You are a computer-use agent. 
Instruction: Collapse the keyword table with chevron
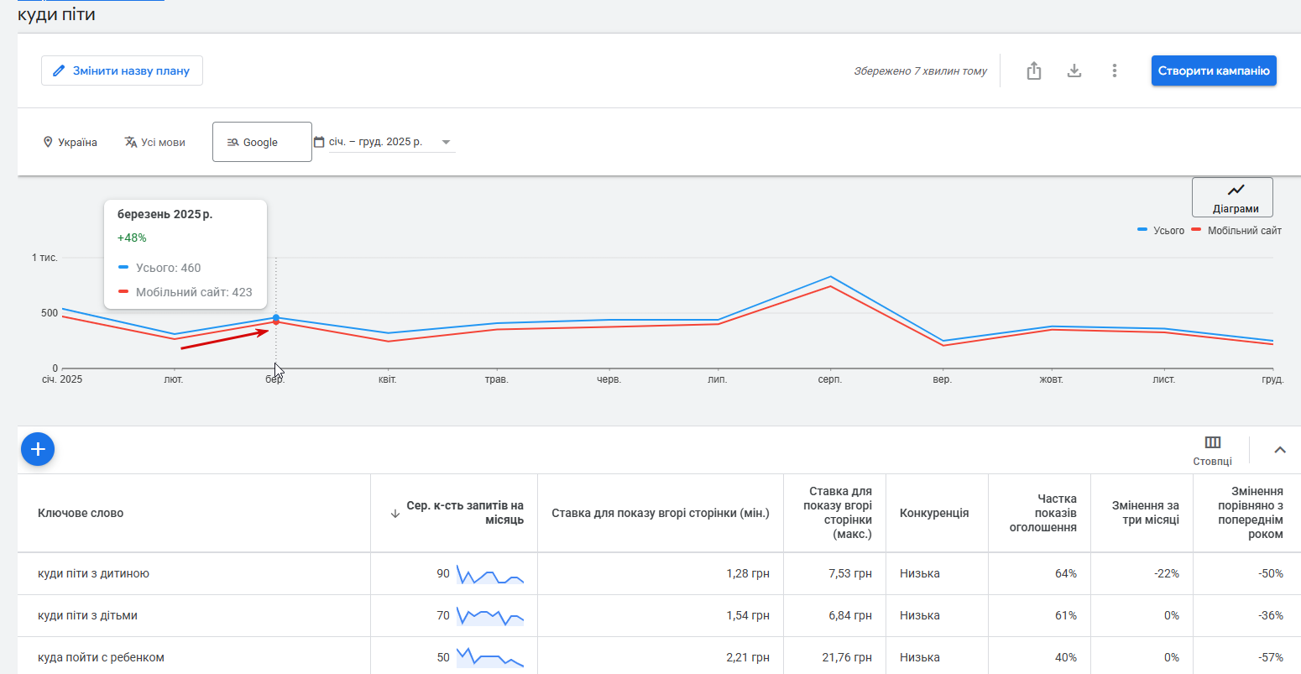1280,450
